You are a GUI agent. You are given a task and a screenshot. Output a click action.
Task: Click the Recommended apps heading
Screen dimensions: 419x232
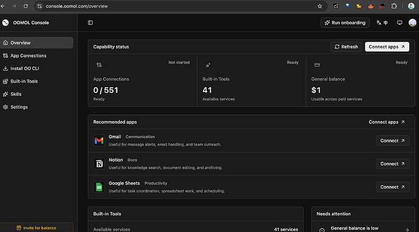[x=115, y=122]
